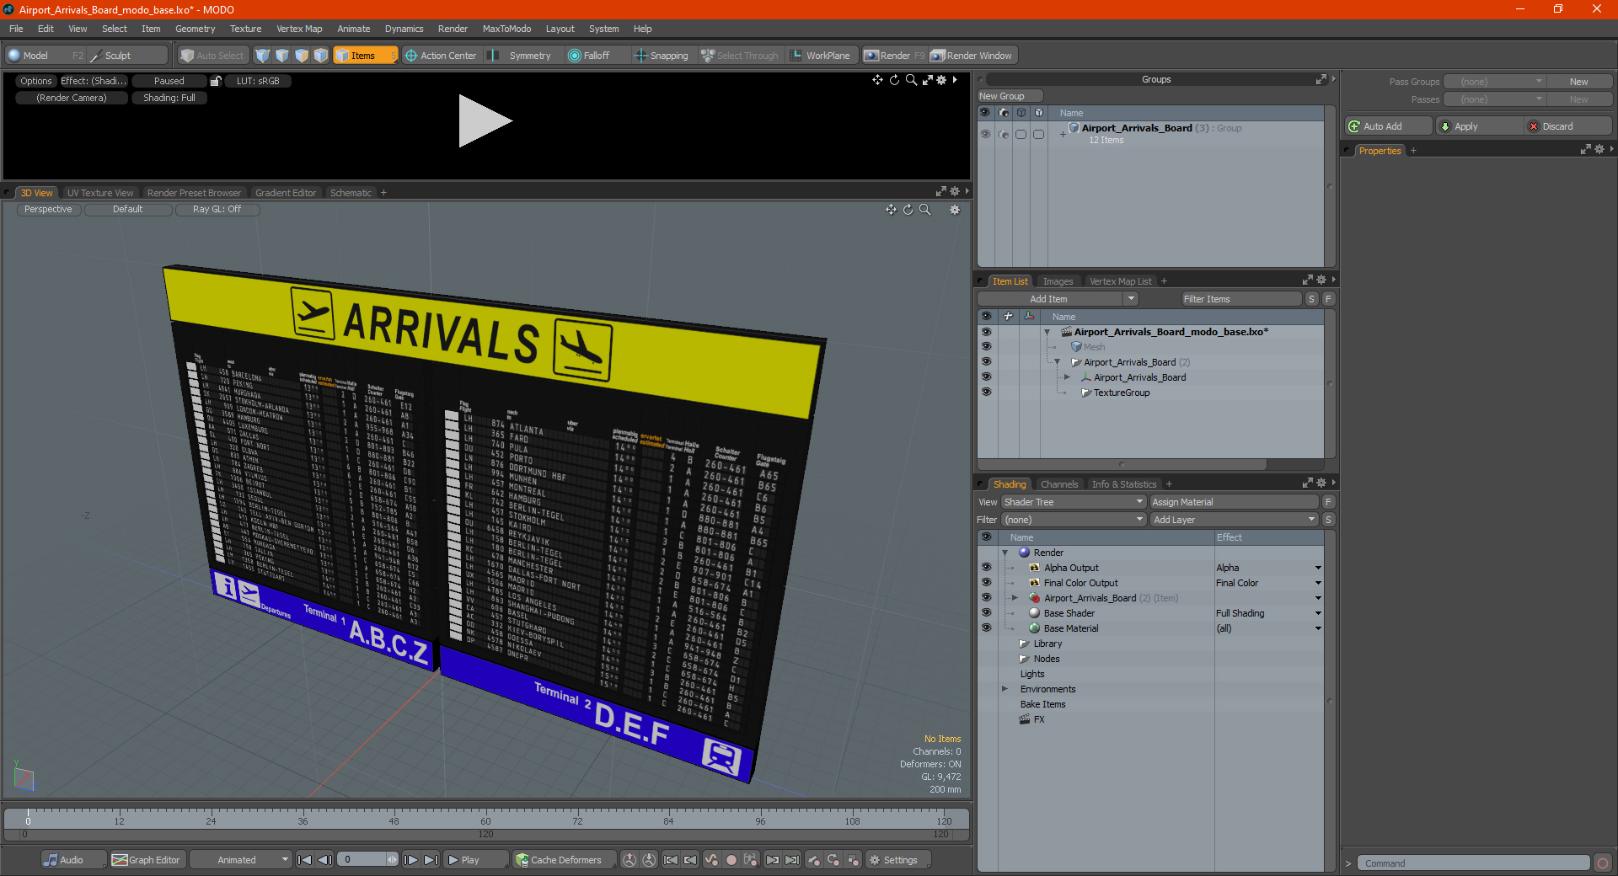Open the Geometry menu
1618x876 pixels.
tap(195, 29)
